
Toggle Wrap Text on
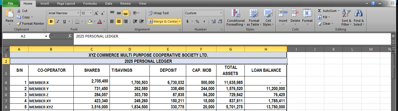[159, 13]
